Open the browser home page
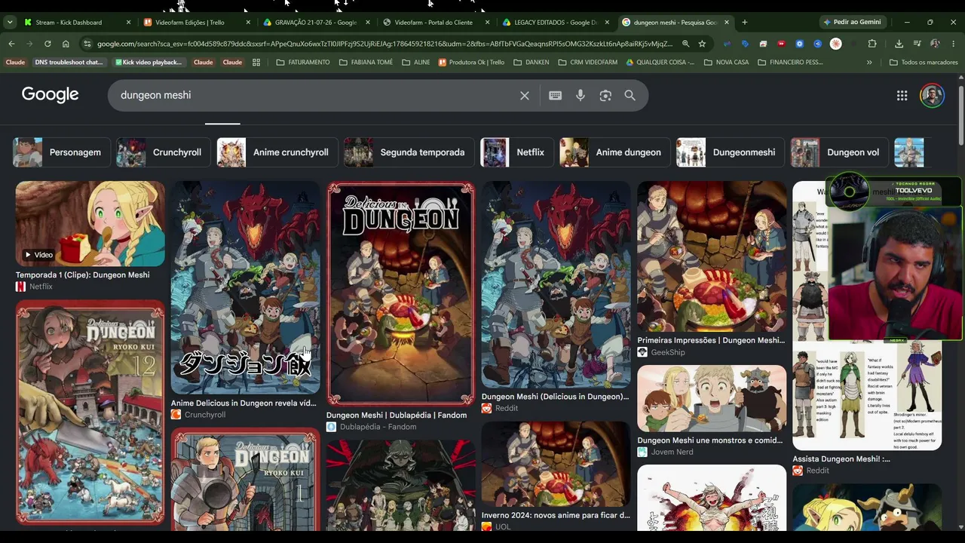 click(66, 44)
